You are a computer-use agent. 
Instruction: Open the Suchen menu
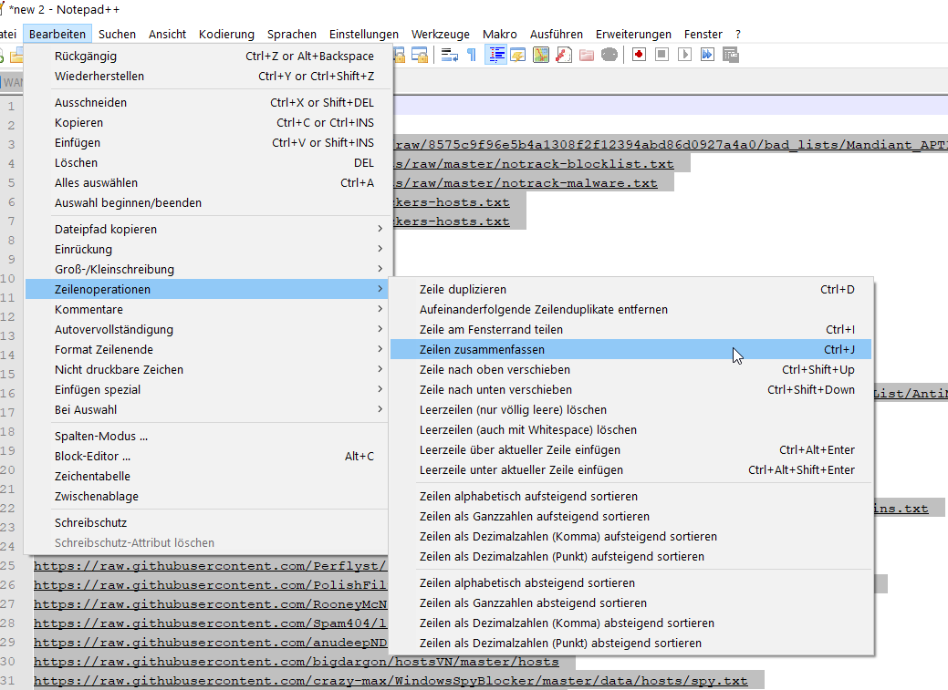(x=118, y=34)
